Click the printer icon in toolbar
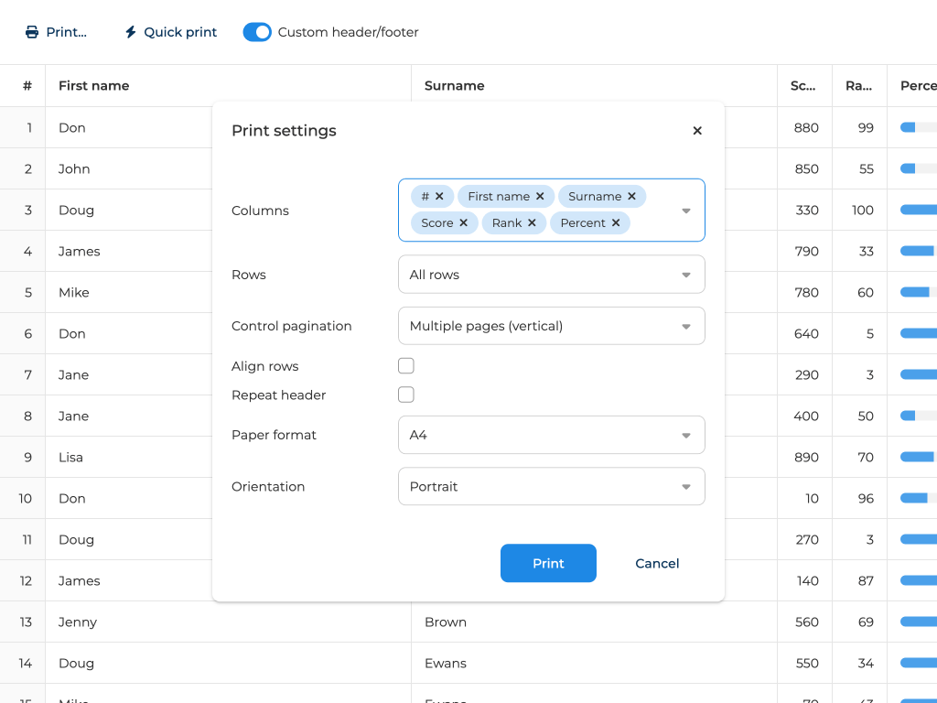Image resolution: width=937 pixels, height=703 pixels. tap(32, 32)
